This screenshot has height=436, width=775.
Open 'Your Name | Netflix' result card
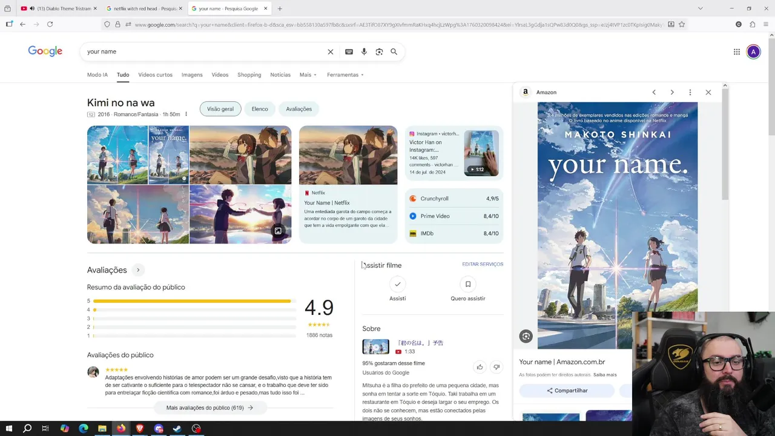coord(348,184)
